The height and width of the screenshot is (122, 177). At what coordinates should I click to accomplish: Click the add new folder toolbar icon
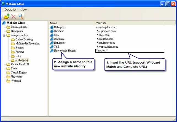tap(7, 16)
